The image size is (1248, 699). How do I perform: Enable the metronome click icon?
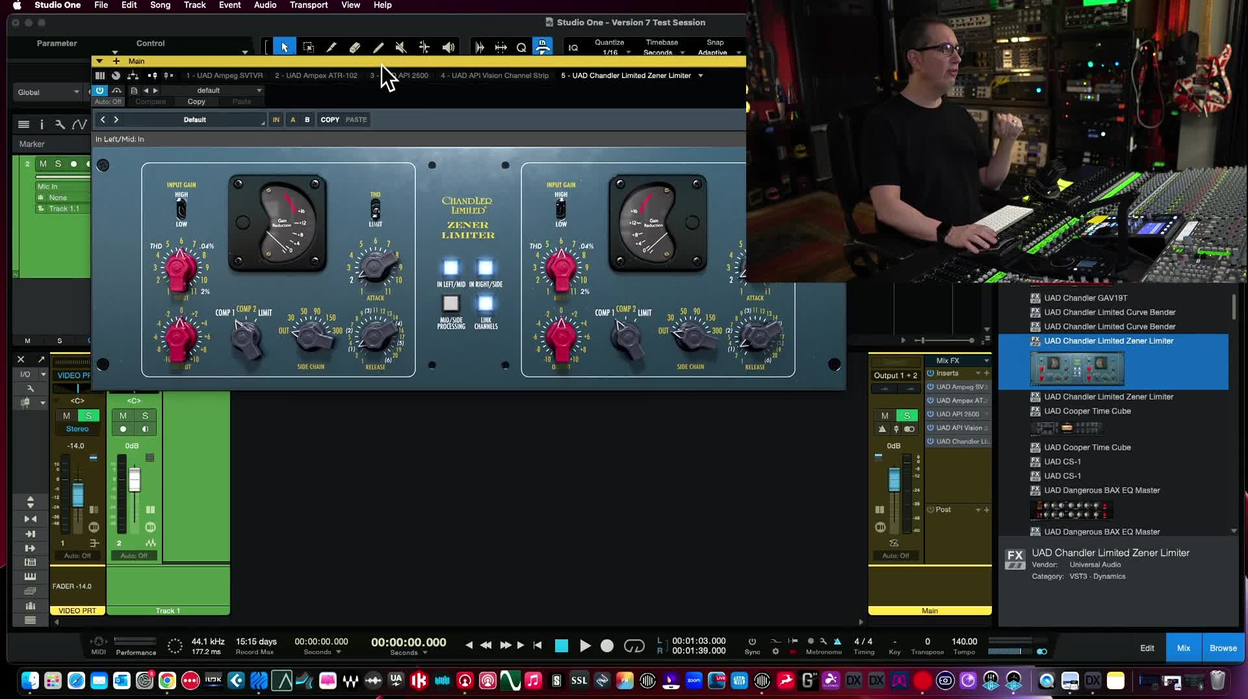click(x=837, y=641)
